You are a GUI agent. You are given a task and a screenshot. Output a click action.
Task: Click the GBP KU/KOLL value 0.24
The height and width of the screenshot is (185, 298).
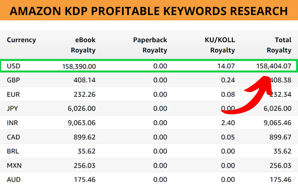click(x=228, y=80)
